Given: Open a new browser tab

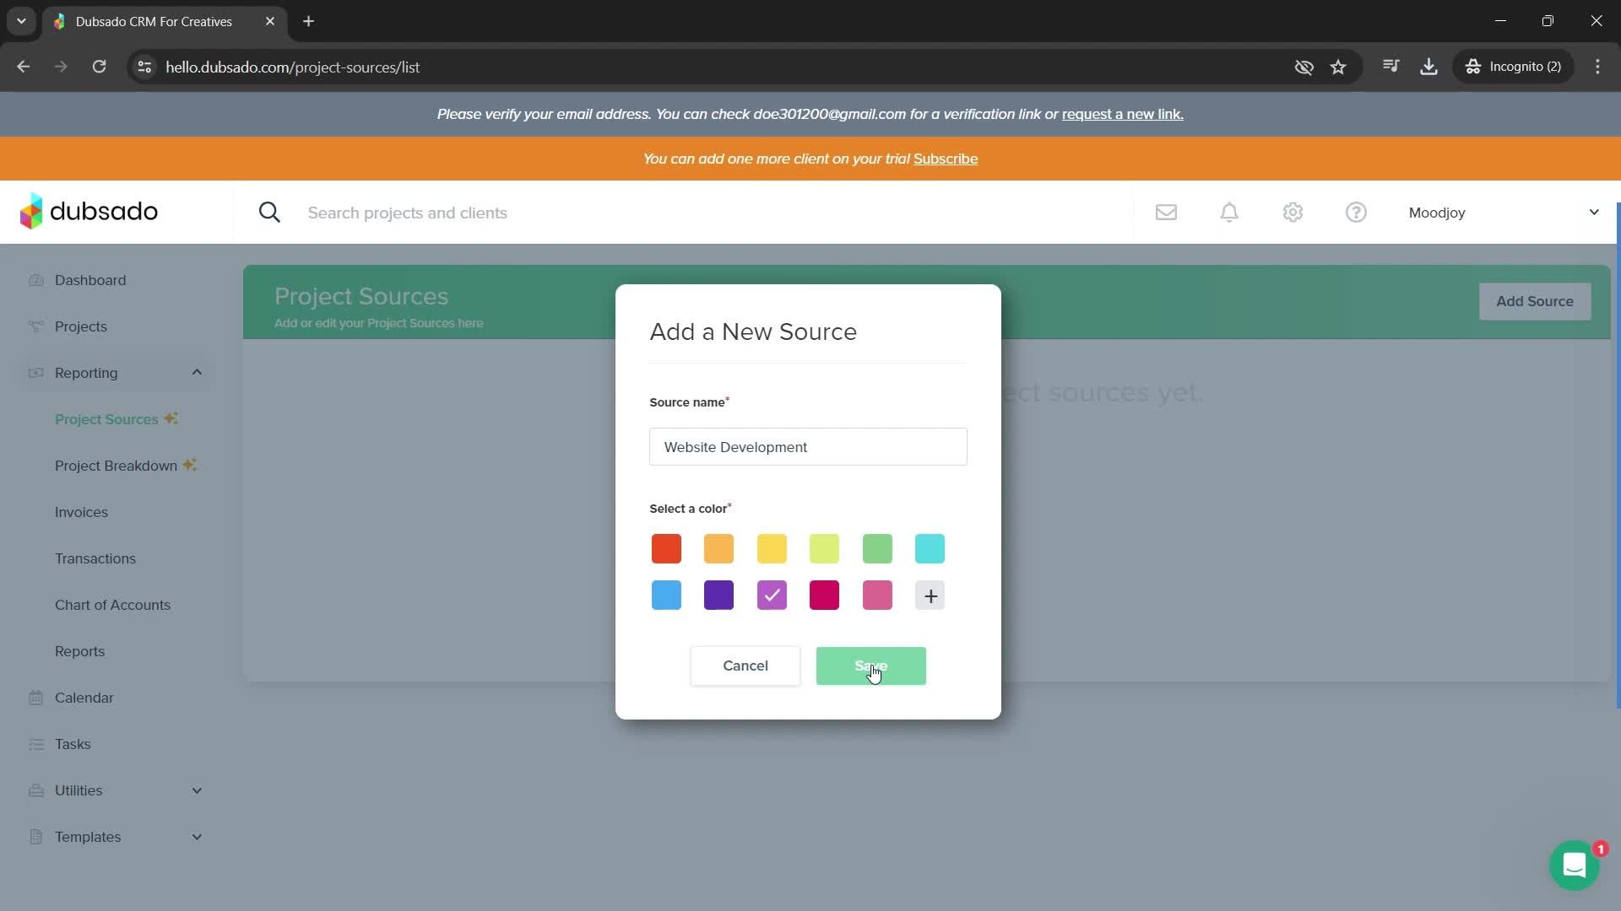Looking at the screenshot, I should [308, 21].
